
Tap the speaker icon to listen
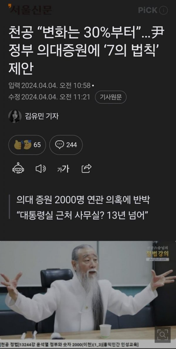(x=41, y=169)
